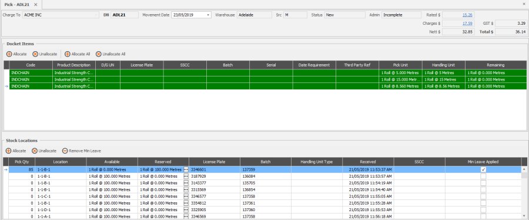Sort by Product Description column header

[x=74, y=65]
